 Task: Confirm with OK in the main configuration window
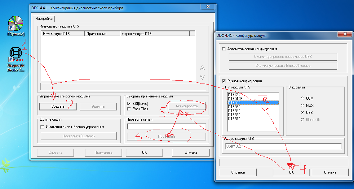[144, 152]
